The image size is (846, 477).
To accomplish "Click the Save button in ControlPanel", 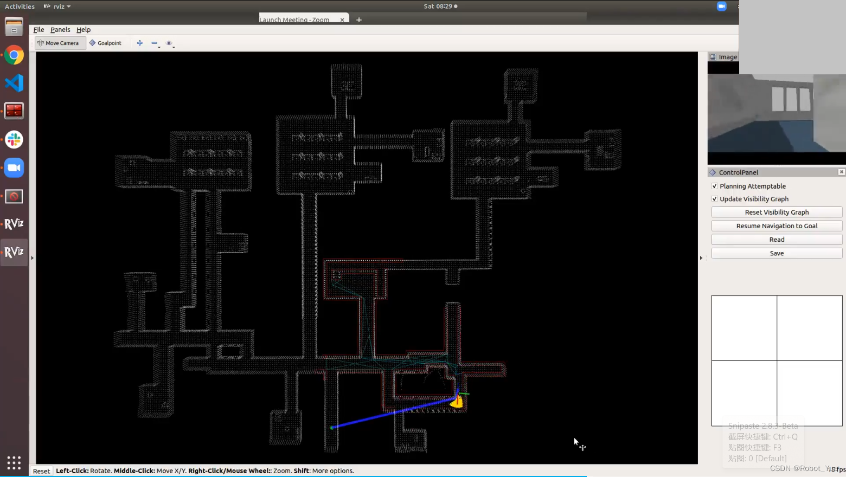I will [777, 253].
